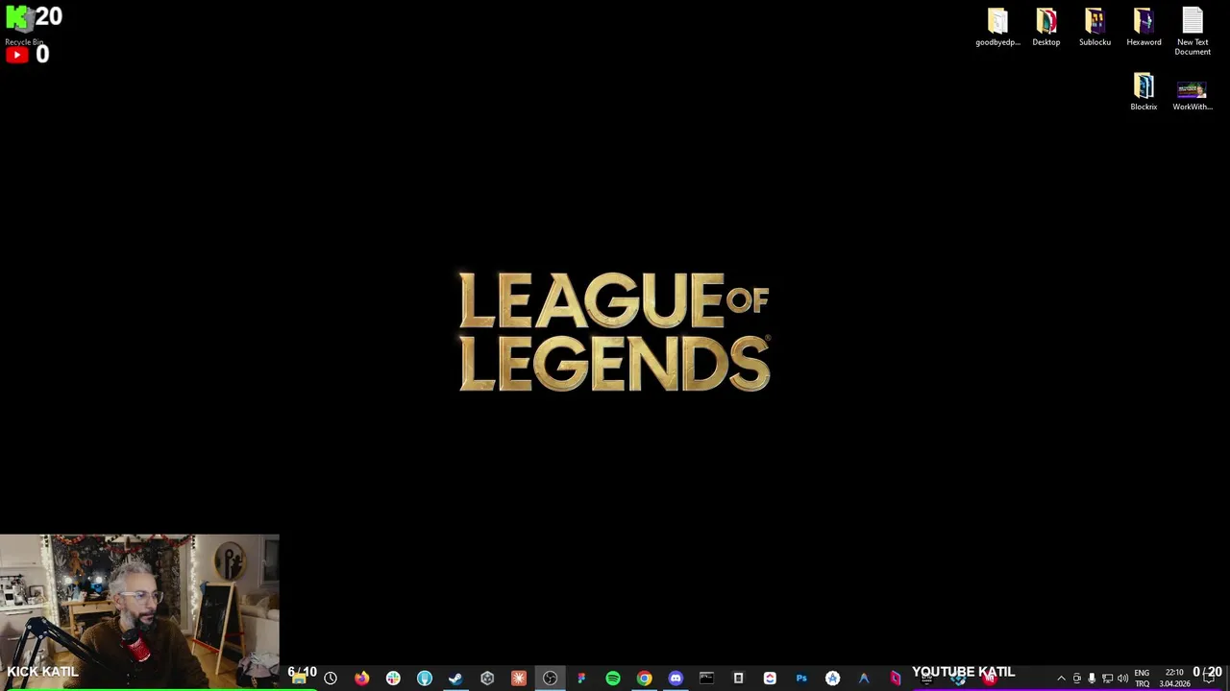The image size is (1230, 691).
Task: Switch ENG TRQ input language
Action: (1142, 679)
